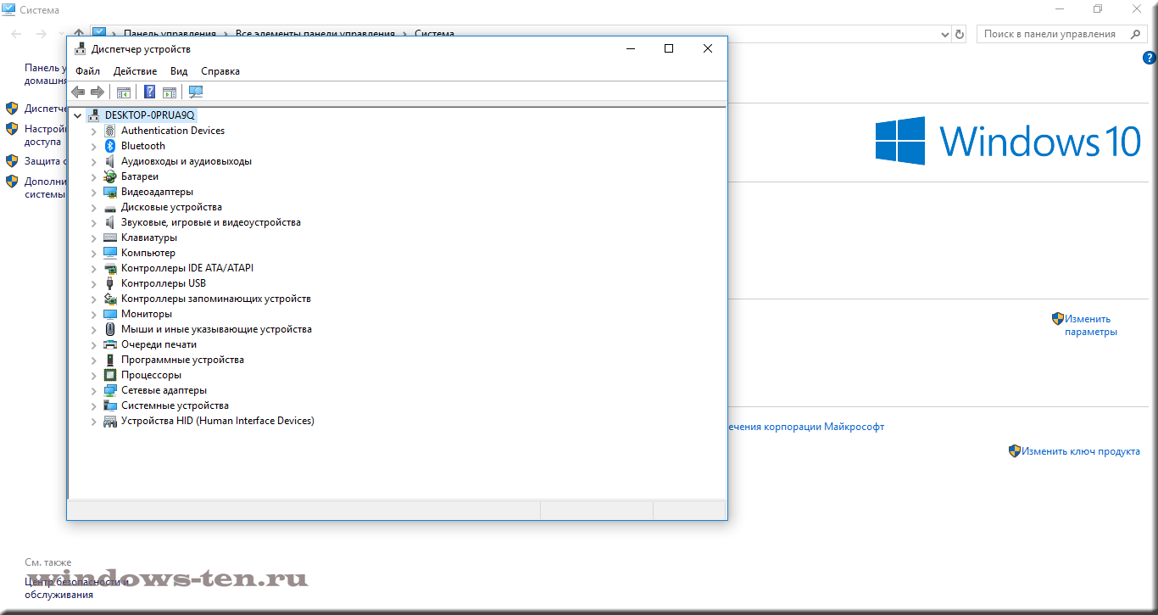Screen dimensions: 1158x615
Task: Click the Очереди печати printer icon
Action: 110,344
